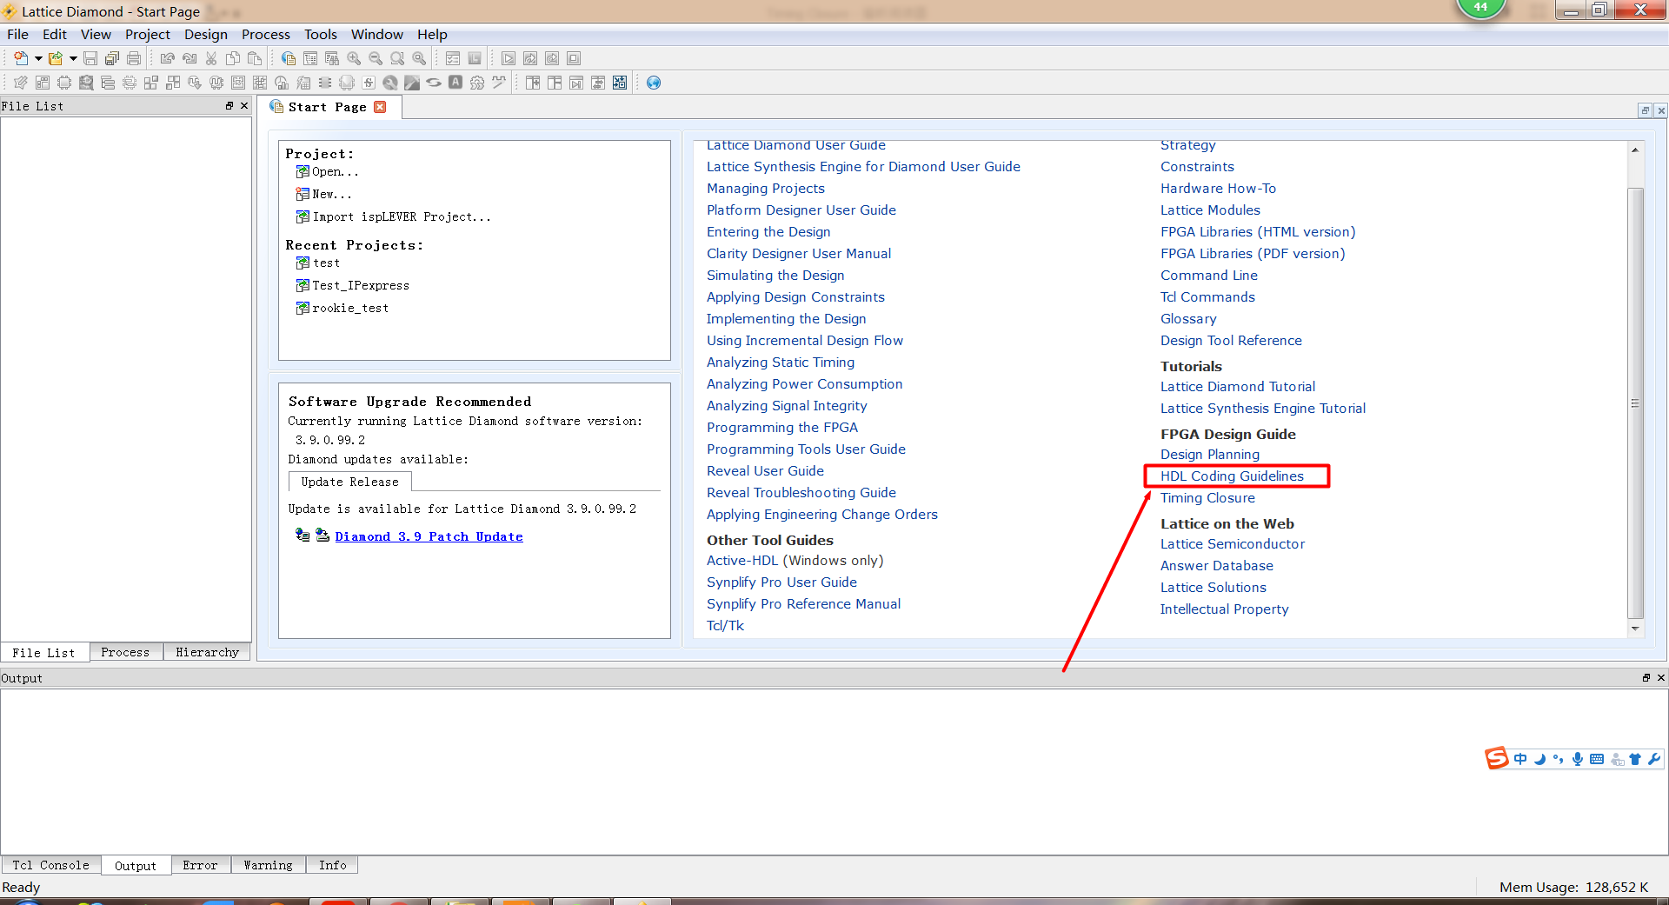Open the Package View chip icon
This screenshot has height=905, width=1669.
[x=64, y=83]
